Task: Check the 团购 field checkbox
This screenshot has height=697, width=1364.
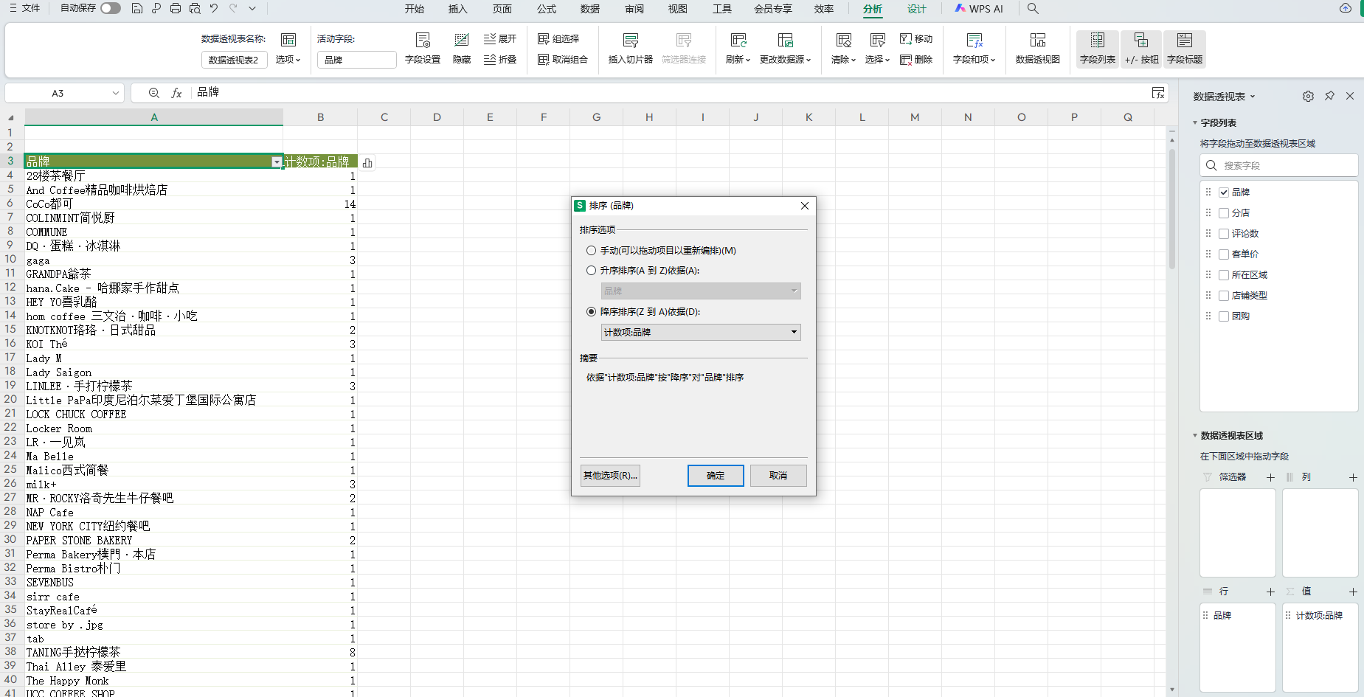Action: (x=1224, y=316)
